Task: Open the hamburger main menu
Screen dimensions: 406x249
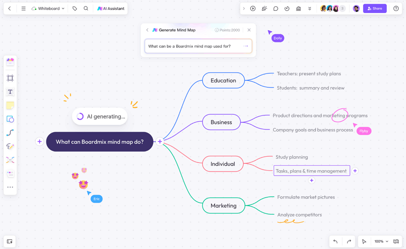Action: (x=23, y=9)
